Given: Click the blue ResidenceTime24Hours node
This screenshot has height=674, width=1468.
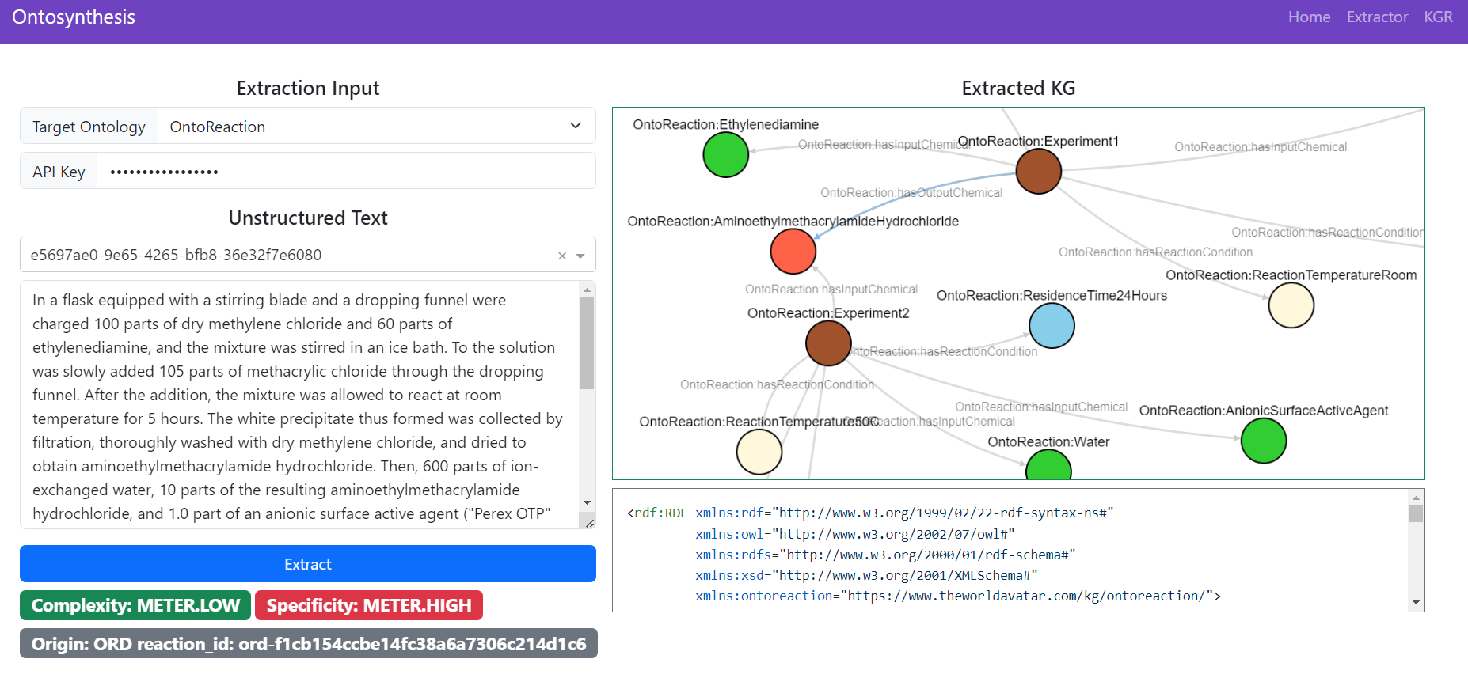Looking at the screenshot, I should pyautogui.click(x=1052, y=325).
